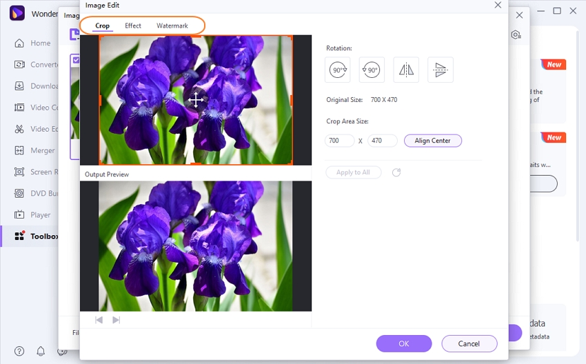
Task: Go to the next image in preview
Action: (x=117, y=320)
